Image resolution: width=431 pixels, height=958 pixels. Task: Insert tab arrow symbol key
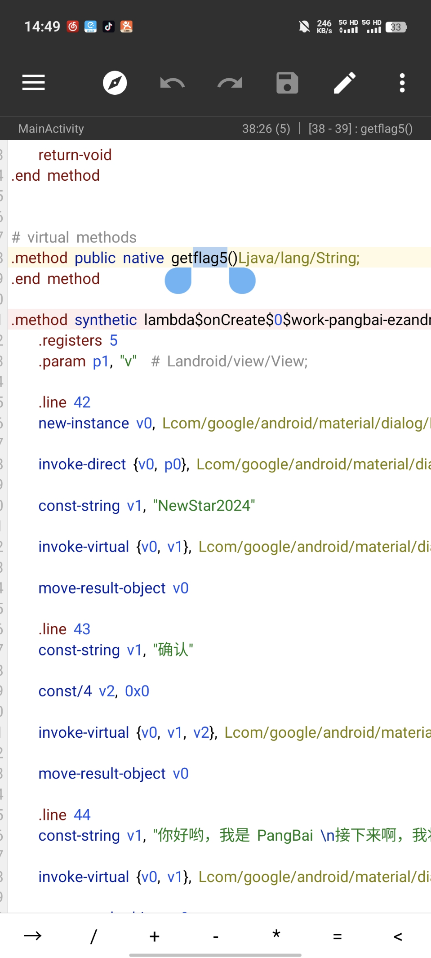coord(33,936)
